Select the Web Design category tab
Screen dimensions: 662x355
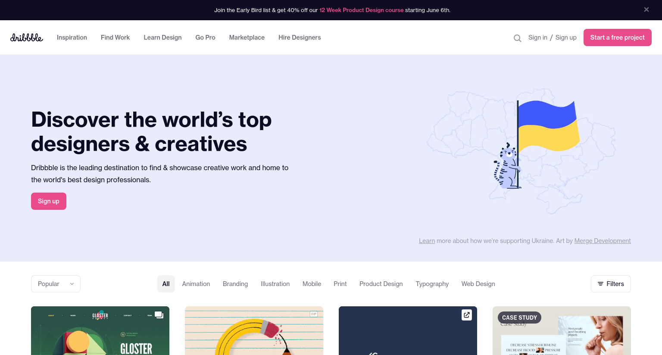pyautogui.click(x=478, y=284)
